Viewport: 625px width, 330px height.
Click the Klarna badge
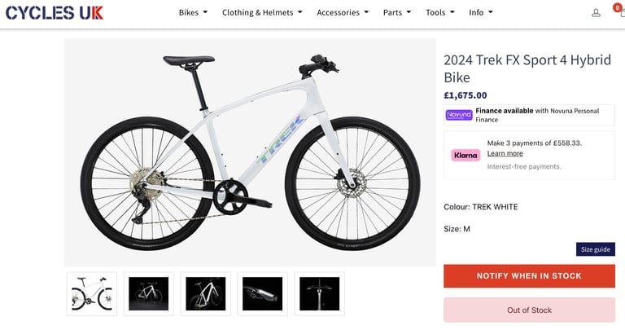[x=465, y=156]
